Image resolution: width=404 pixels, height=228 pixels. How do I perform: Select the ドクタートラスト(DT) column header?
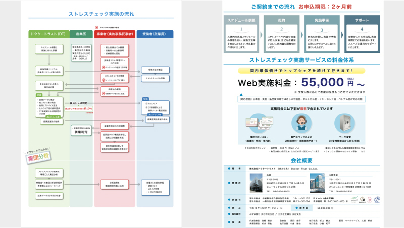47,34
